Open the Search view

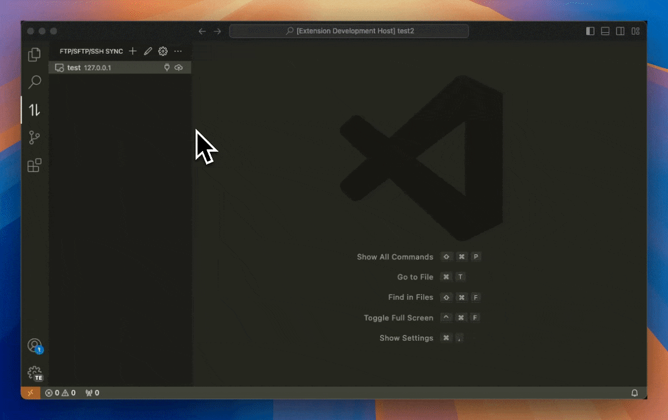click(34, 82)
